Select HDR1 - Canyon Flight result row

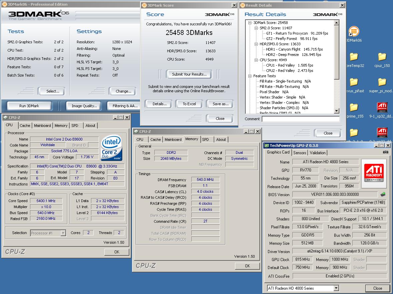click(294, 49)
